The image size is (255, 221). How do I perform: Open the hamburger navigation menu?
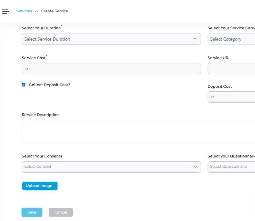(5, 11)
